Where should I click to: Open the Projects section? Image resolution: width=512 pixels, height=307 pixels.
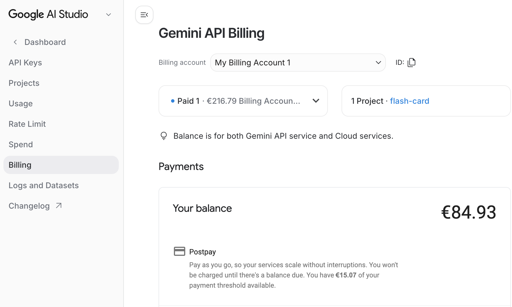(x=24, y=83)
